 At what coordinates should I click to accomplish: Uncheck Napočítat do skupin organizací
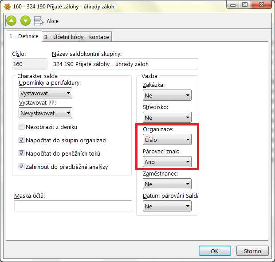coord(21,140)
